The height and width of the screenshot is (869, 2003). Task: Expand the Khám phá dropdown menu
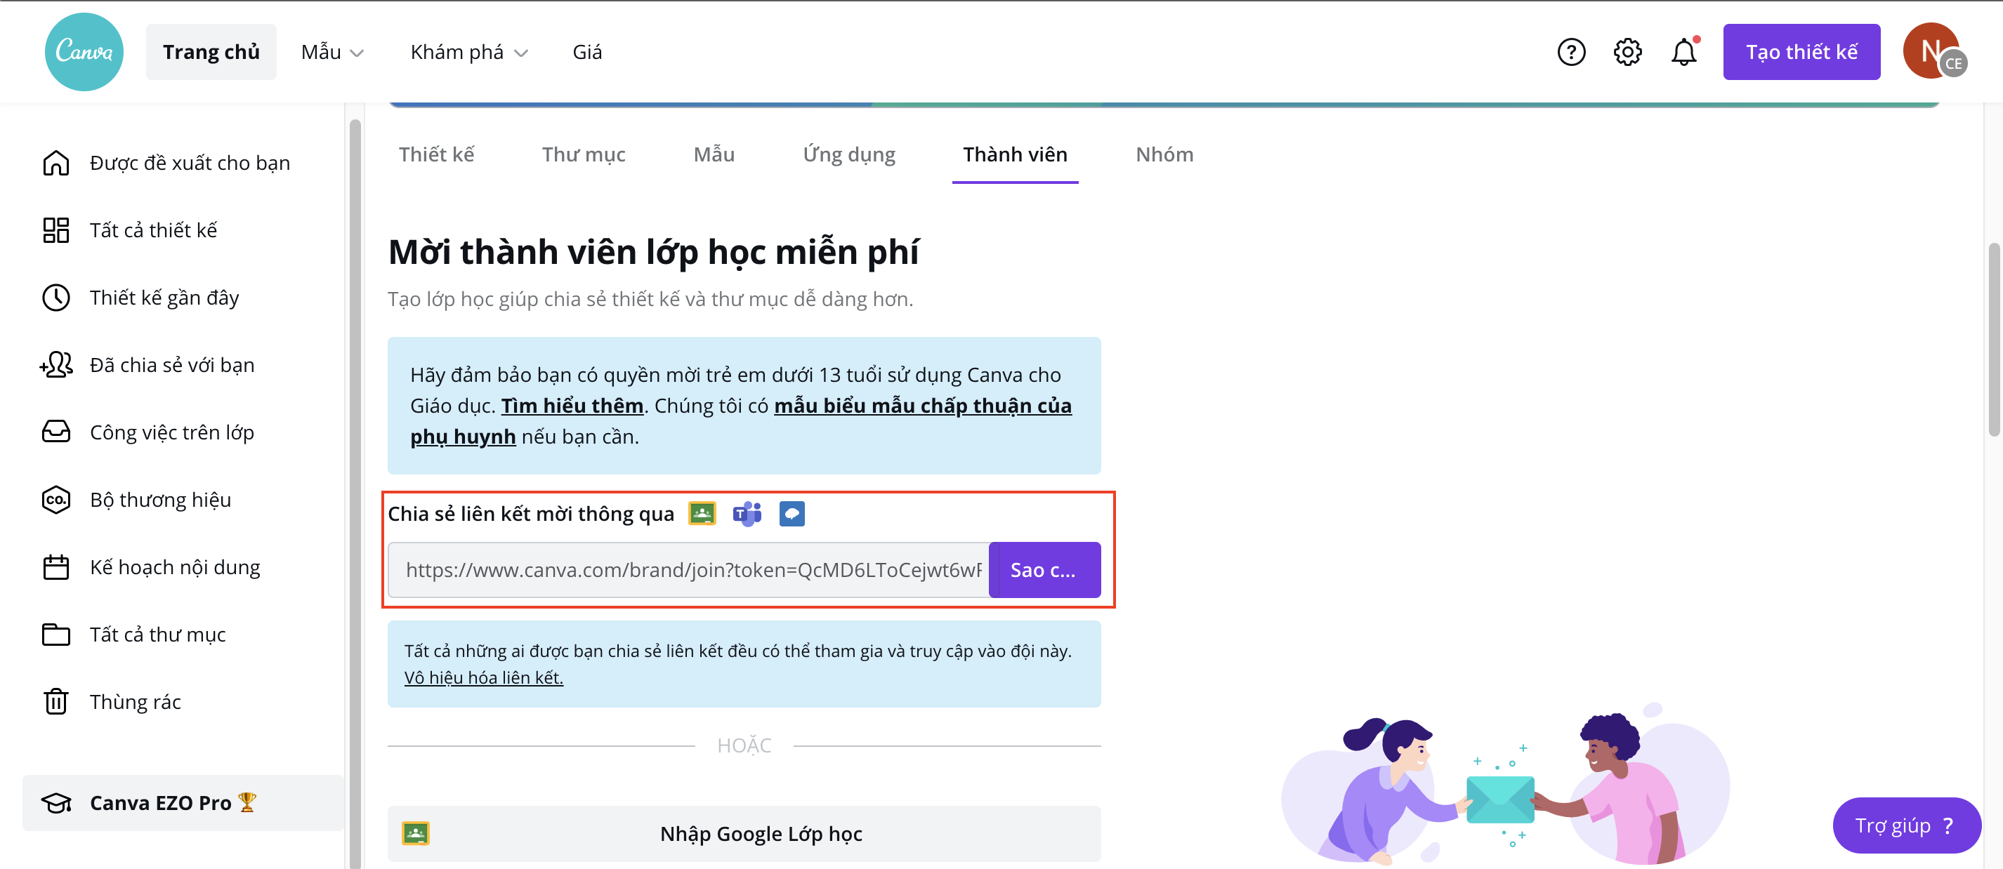point(470,52)
